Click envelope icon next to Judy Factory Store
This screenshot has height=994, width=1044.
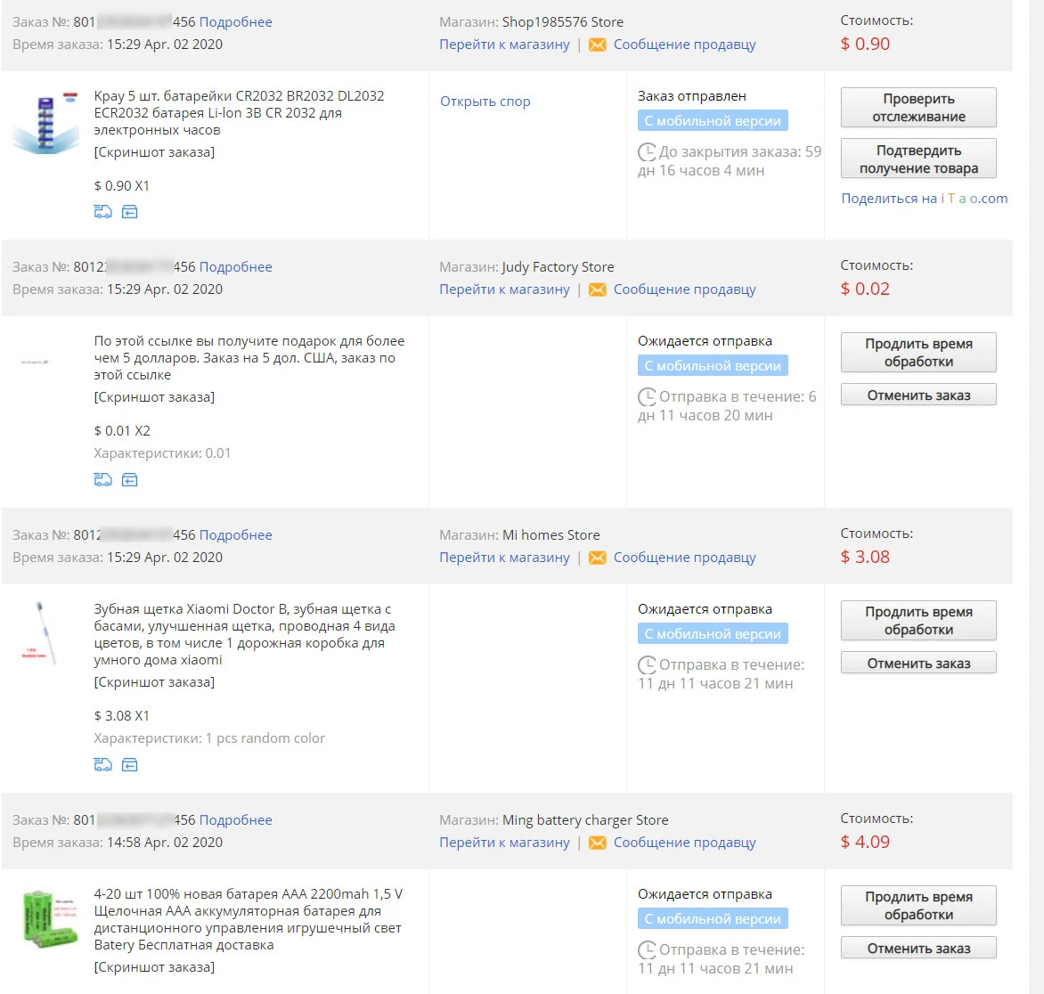pyautogui.click(x=597, y=289)
